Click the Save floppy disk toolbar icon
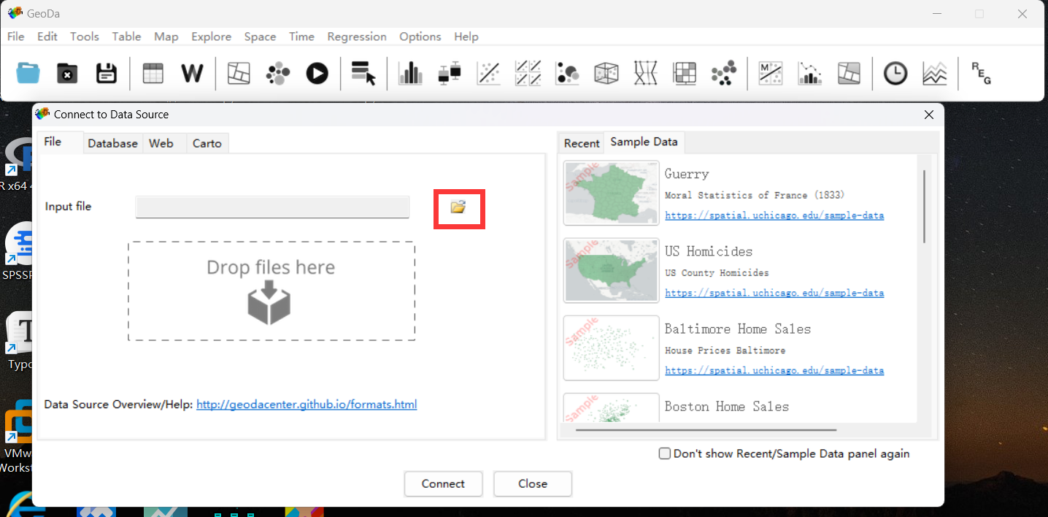The height and width of the screenshot is (517, 1048). coord(107,73)
